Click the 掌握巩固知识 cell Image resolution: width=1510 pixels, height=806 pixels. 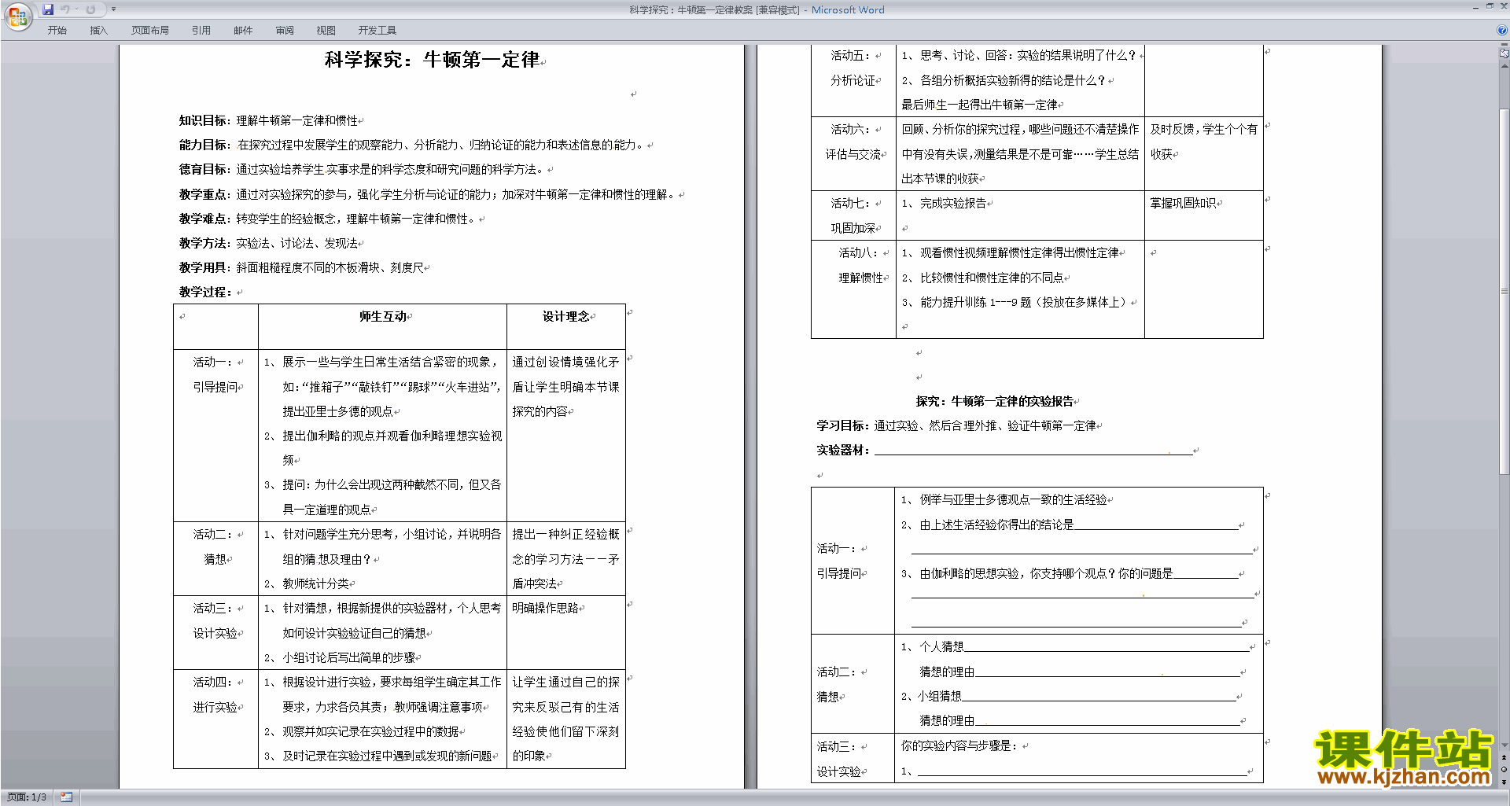pos(1203,215)
